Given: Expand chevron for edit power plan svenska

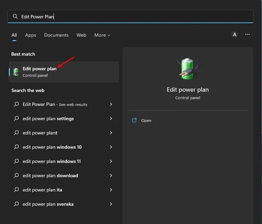Looking at the screenshot, I should [111, 204].
